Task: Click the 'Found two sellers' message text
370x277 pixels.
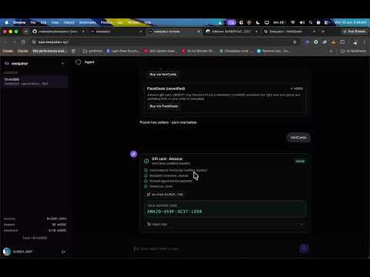Action: [169, 122]
